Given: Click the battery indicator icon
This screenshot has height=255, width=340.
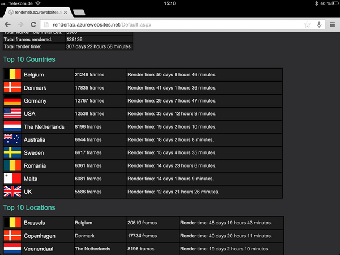Looking at the screenshot, I should (x=335, y=3).
